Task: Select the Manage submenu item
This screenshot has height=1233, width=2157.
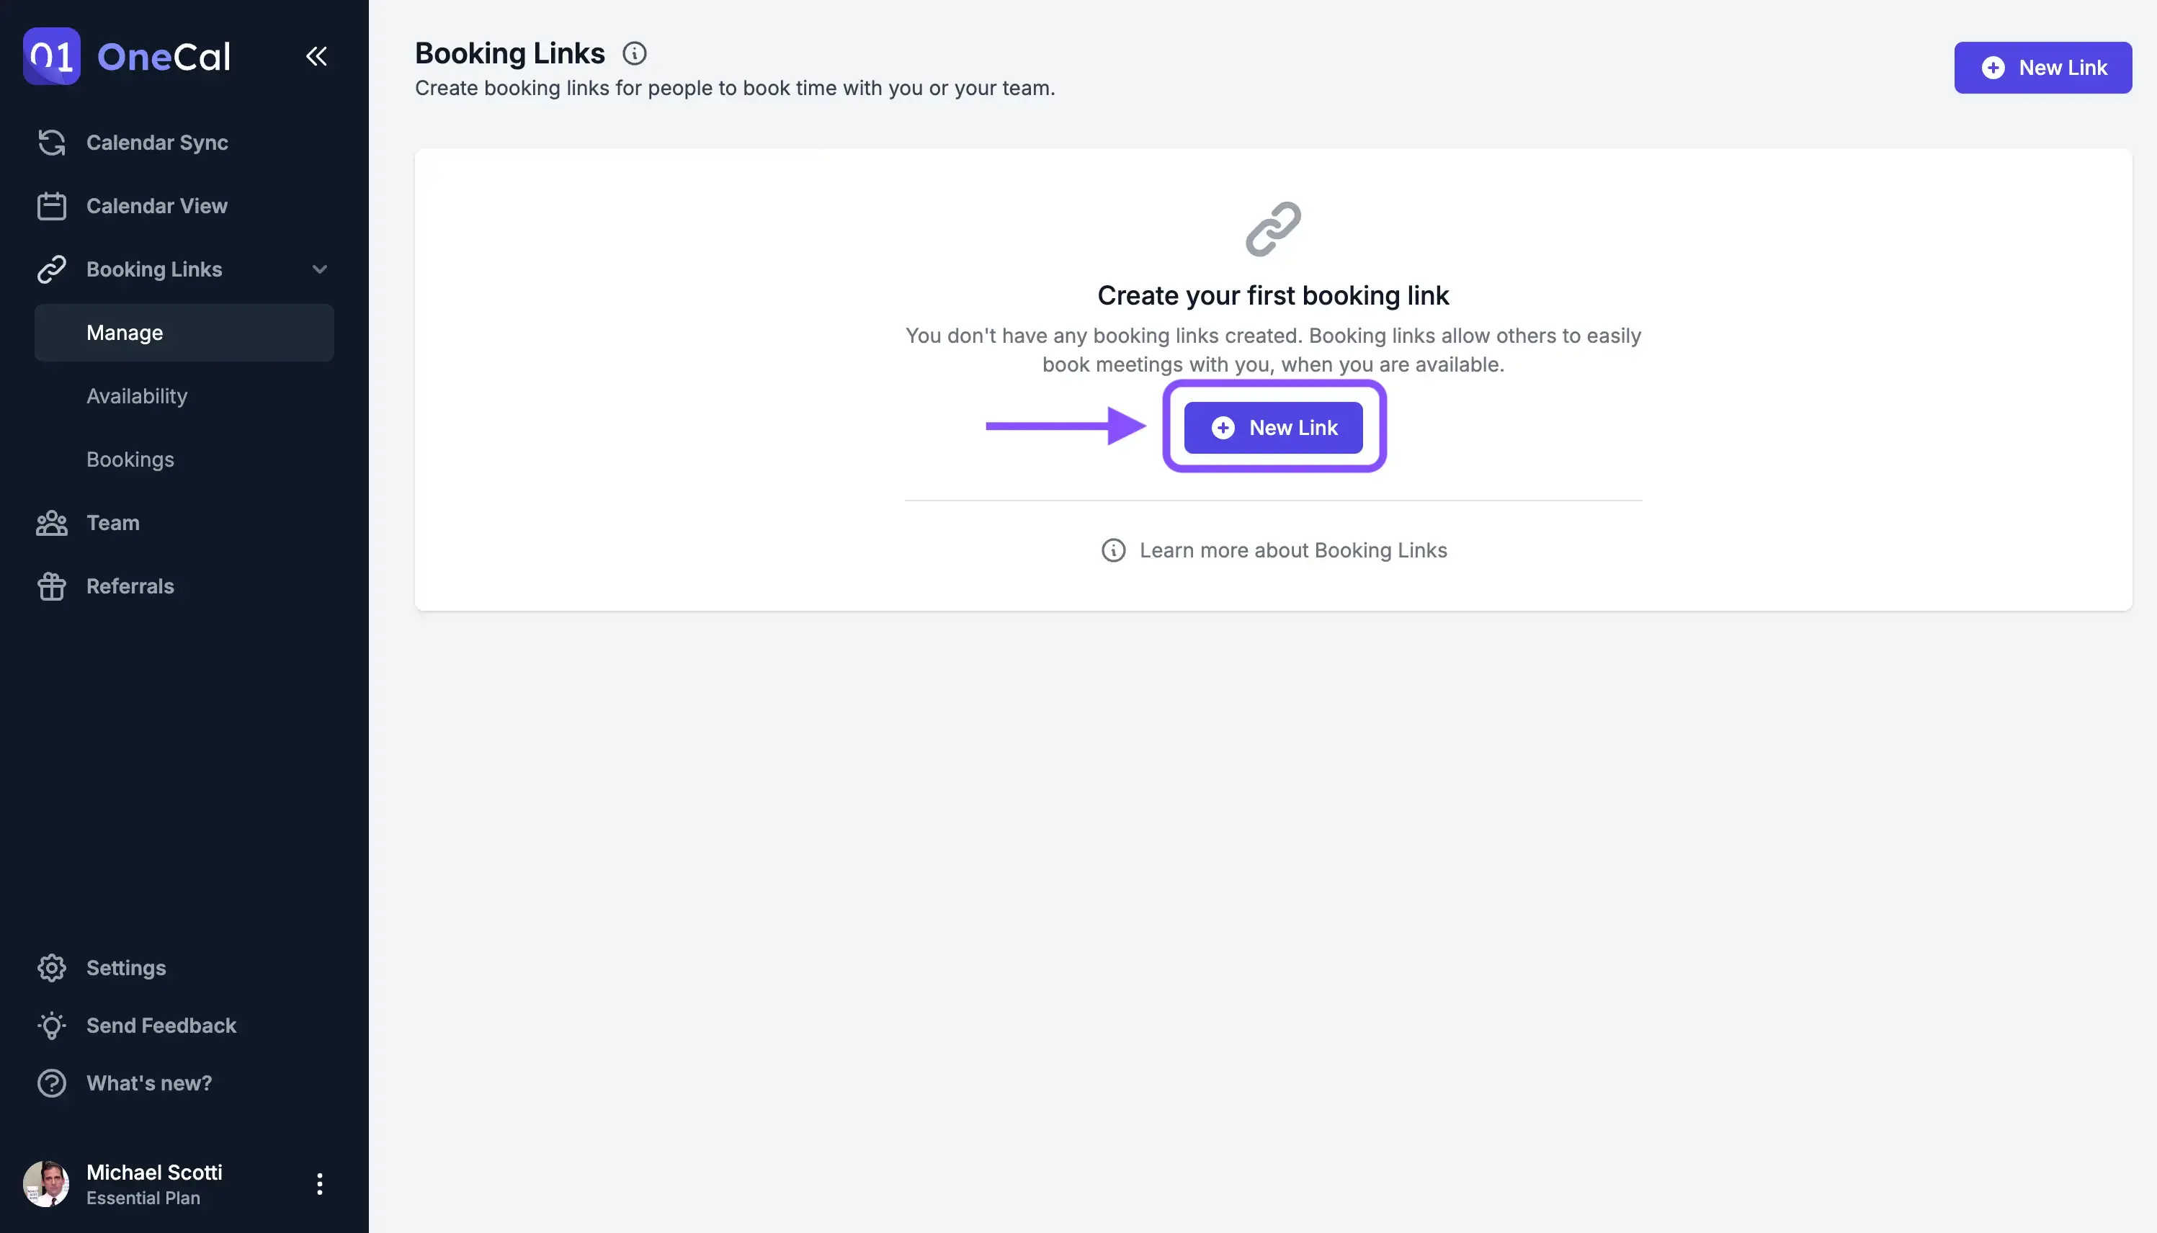Action: coord(125,333)
